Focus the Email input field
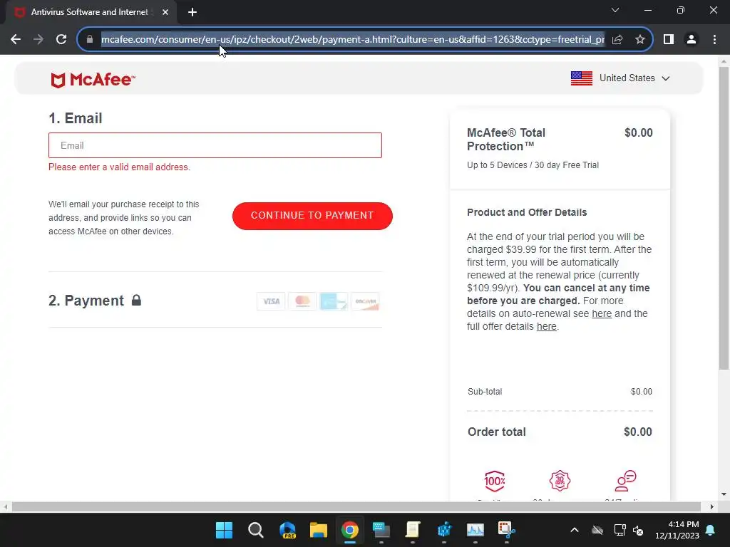This screenshot has width=730, height=547. pos(215,145)
